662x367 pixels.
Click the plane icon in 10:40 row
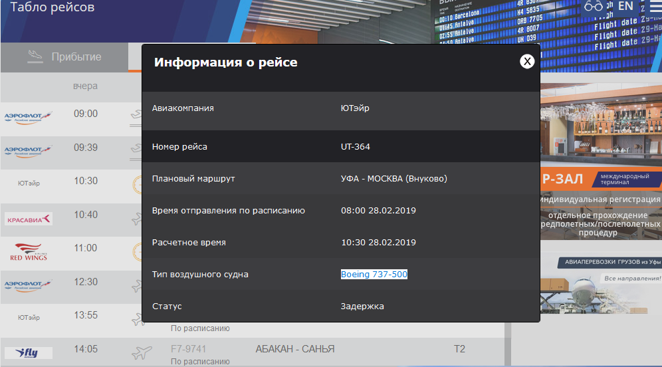[137, 218]
